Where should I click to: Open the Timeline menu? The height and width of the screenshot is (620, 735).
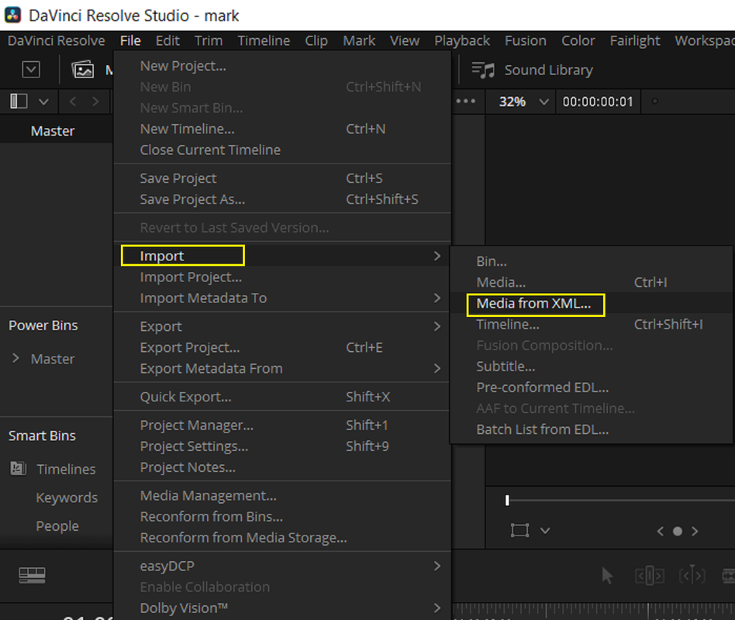click(x=264, y=41)
